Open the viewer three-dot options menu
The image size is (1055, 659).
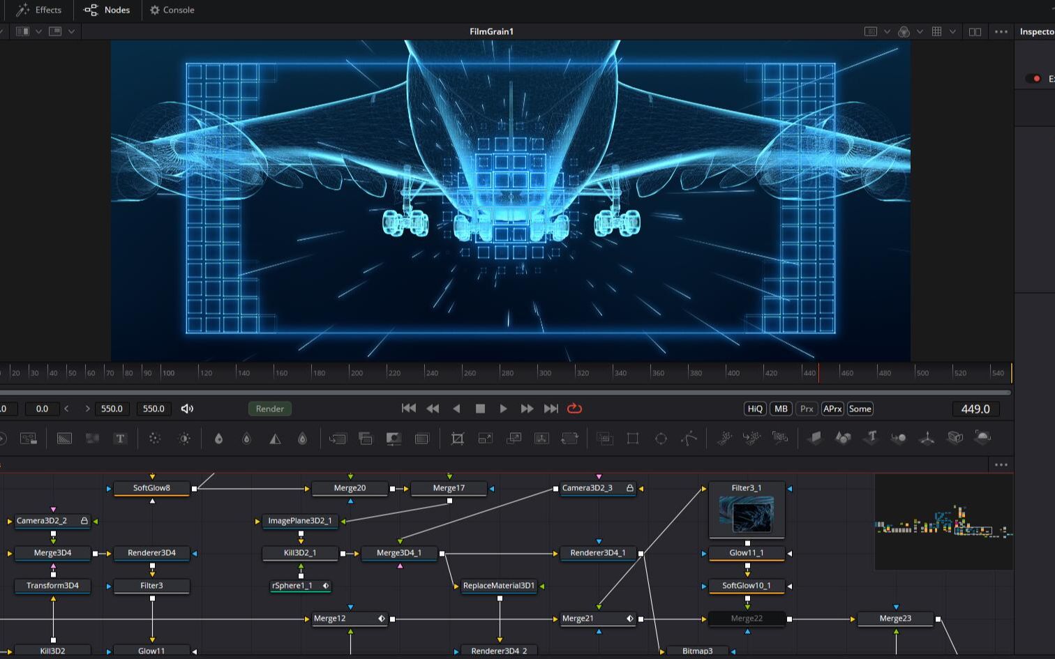click(x=1001, y=31)
